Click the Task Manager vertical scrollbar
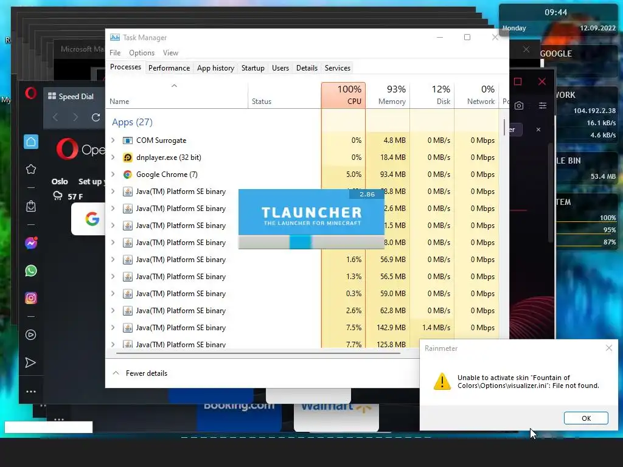Image resolution: width=623 pixels, height=467 pixels. point(504,127)
